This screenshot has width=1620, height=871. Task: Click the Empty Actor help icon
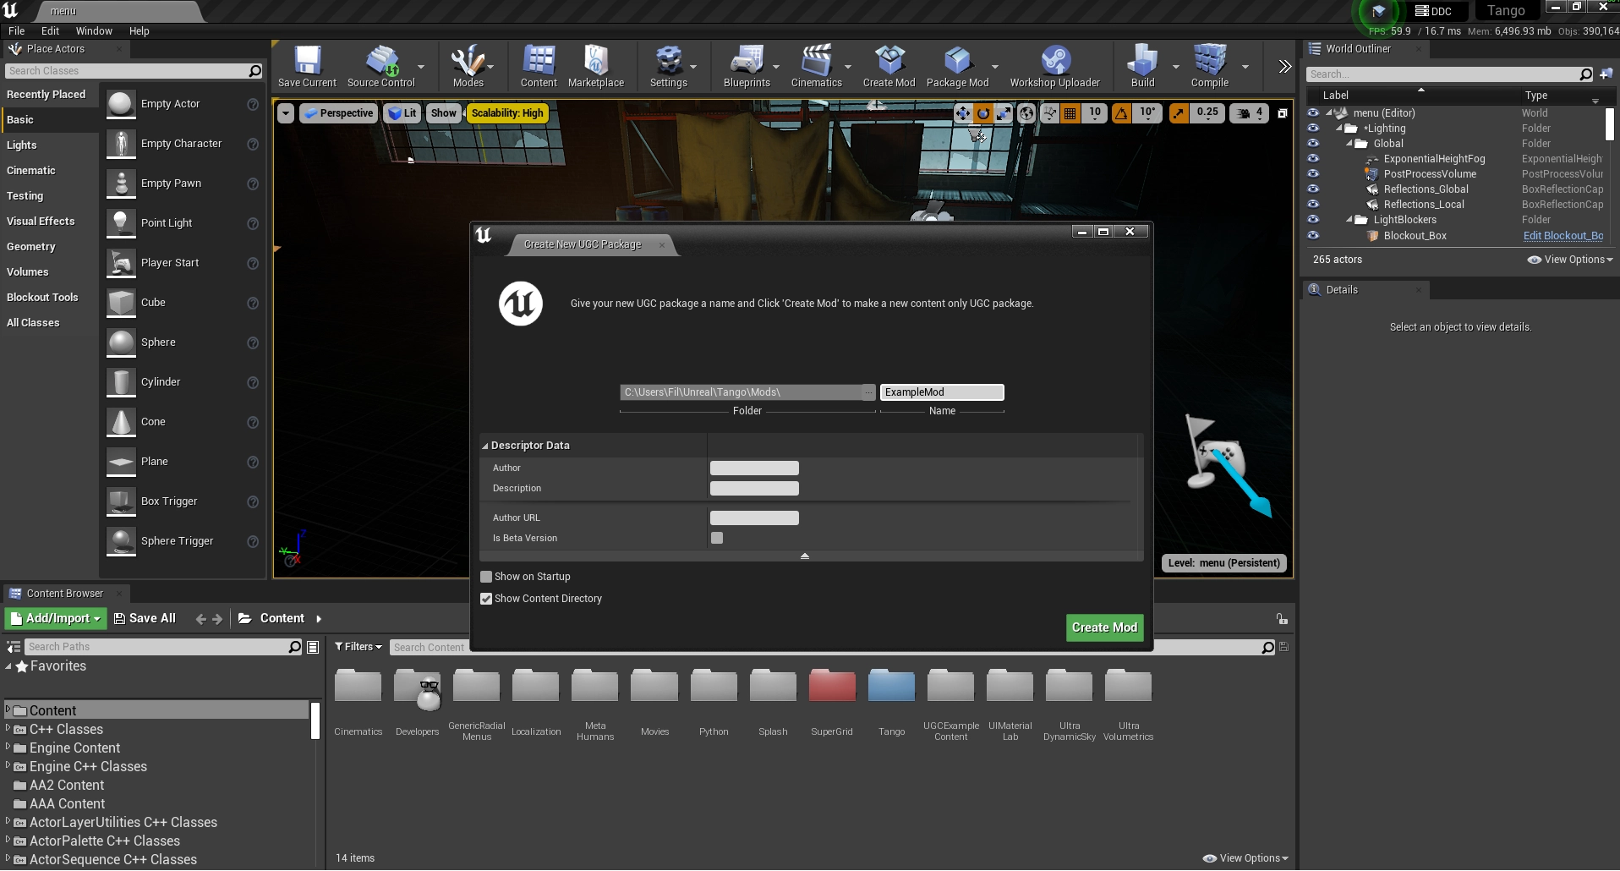tap(252, 104)
